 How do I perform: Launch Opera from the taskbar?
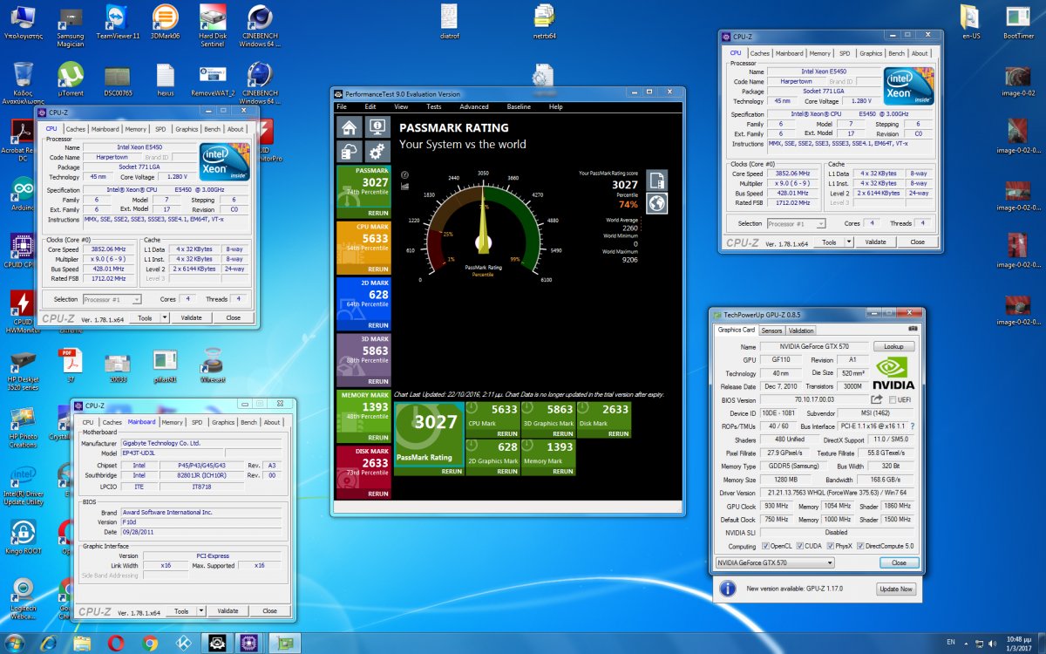[x=115, y=643]
